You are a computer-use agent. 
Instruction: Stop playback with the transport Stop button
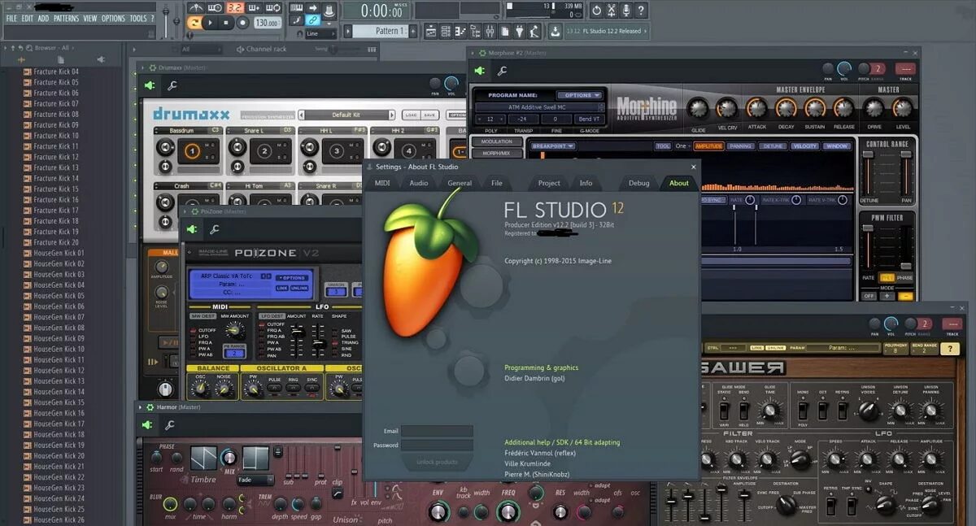pyautogui.click(x=225, y=23)
